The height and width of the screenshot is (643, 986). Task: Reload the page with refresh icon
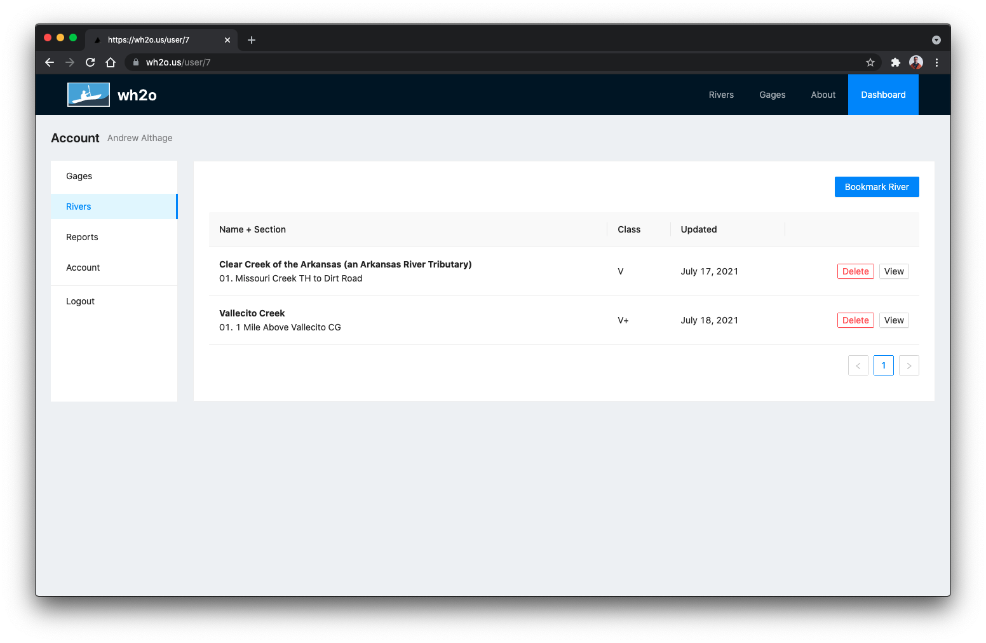[90, 62]
